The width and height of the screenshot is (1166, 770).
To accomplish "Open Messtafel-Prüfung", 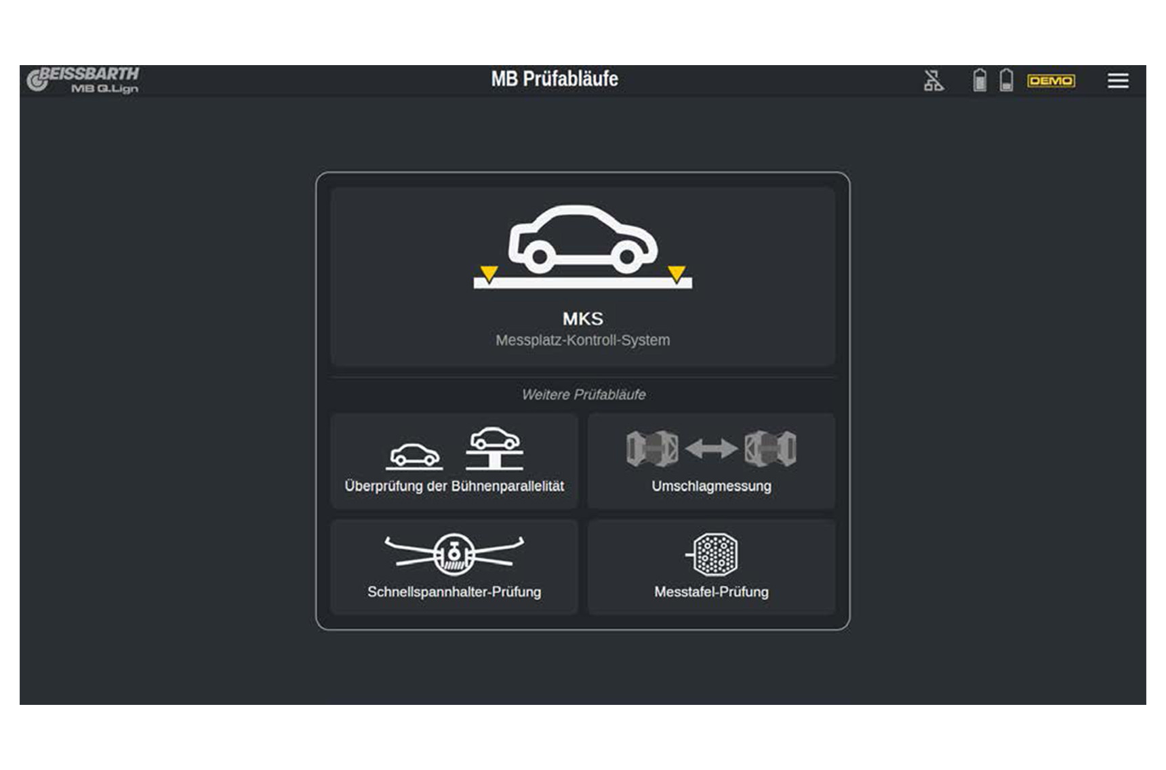I will [711, 592].
